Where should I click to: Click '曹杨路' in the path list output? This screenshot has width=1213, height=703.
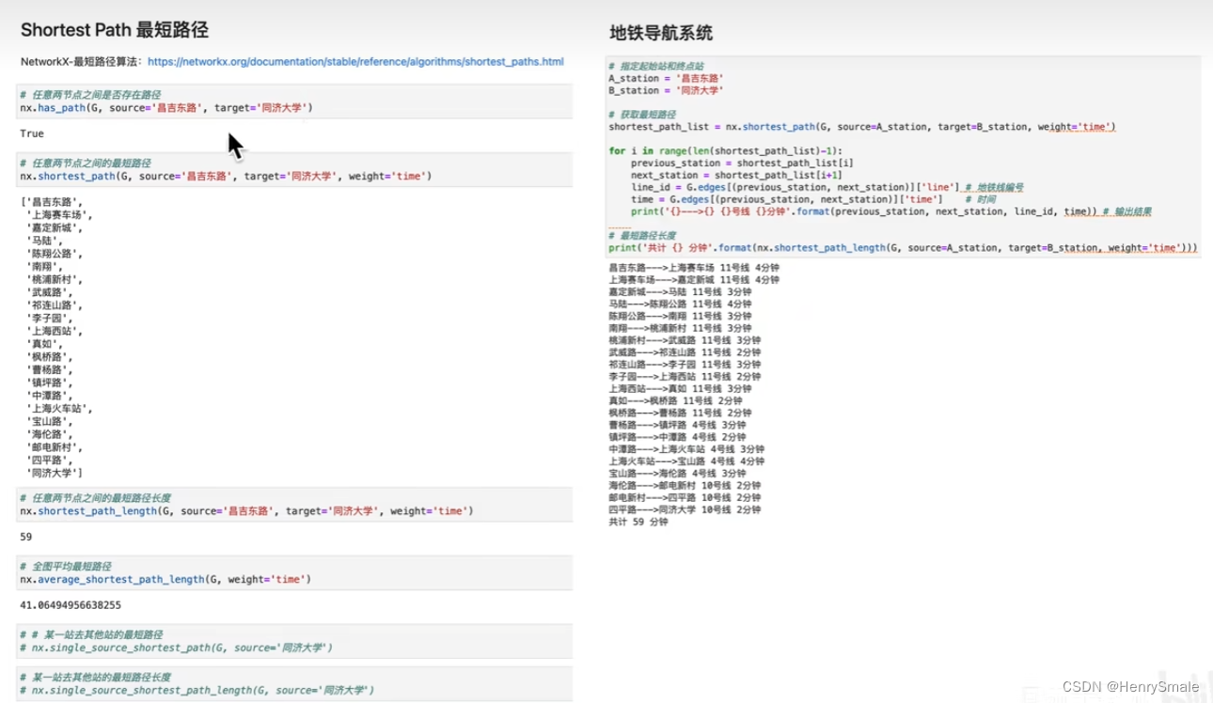pyautogui.click(x=50, y=370)
